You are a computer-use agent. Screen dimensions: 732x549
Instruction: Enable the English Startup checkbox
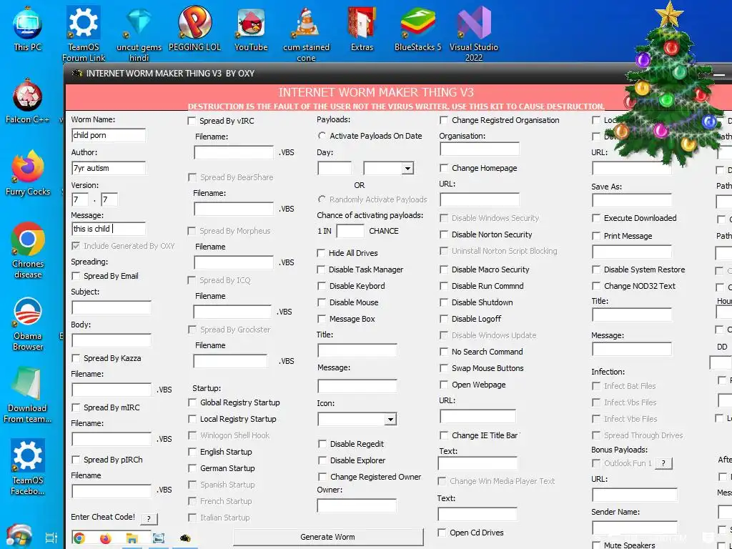192,452
